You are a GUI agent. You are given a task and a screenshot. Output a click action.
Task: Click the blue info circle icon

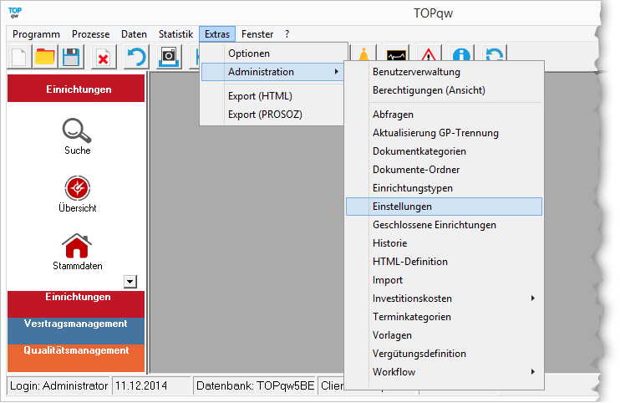[x=462, y=57]
